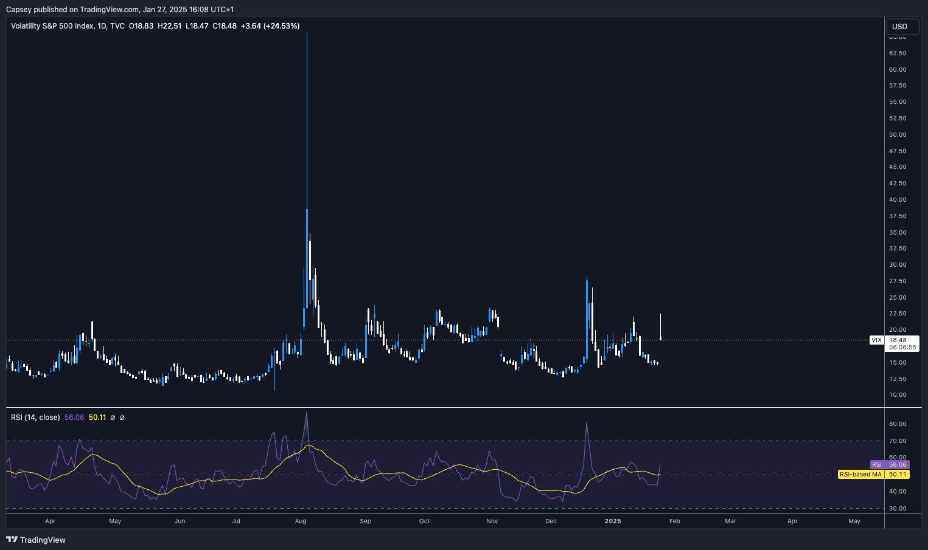Select the 2025 label on the time axis
This screenshot has width=928, height=550.
coord(613,521)
